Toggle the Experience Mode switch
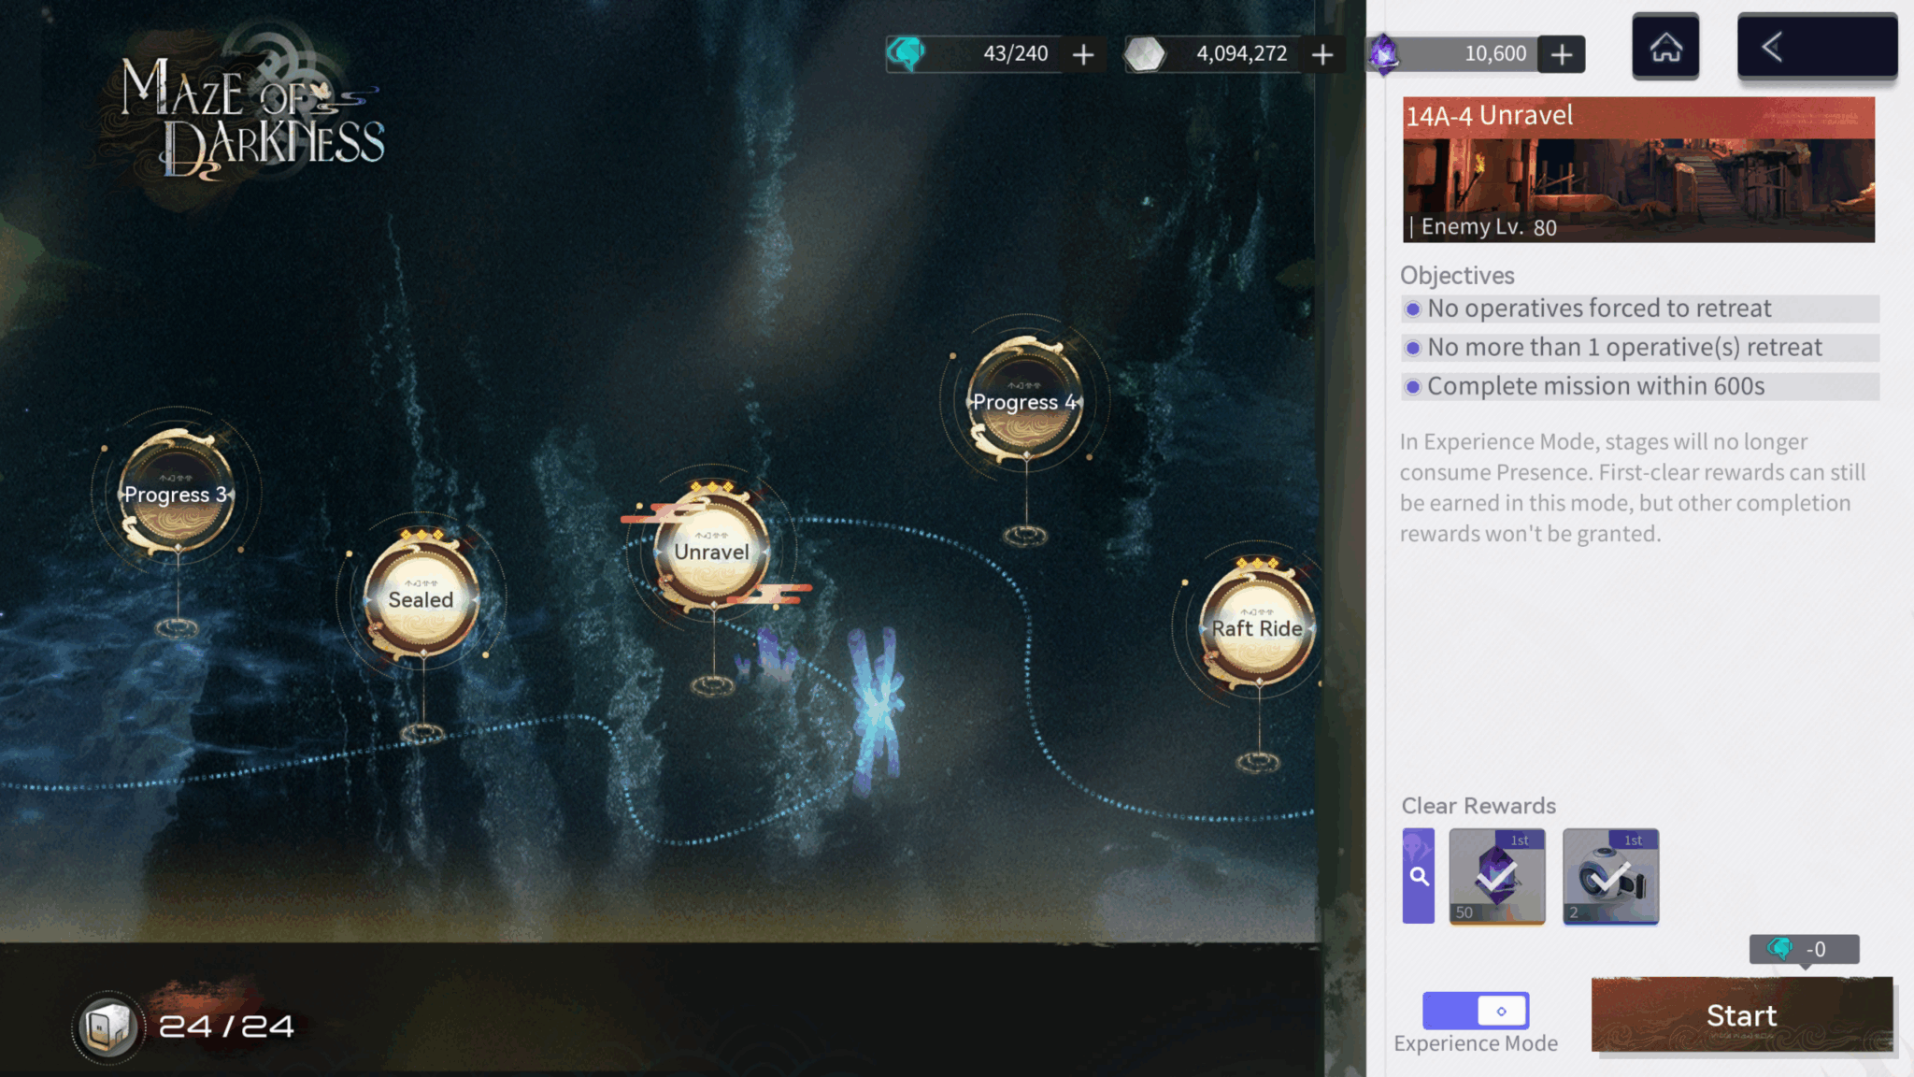 click(1476, 1011)
